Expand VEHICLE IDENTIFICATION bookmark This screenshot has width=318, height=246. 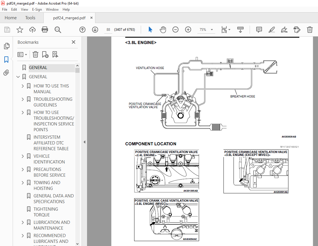pos(23,156)
